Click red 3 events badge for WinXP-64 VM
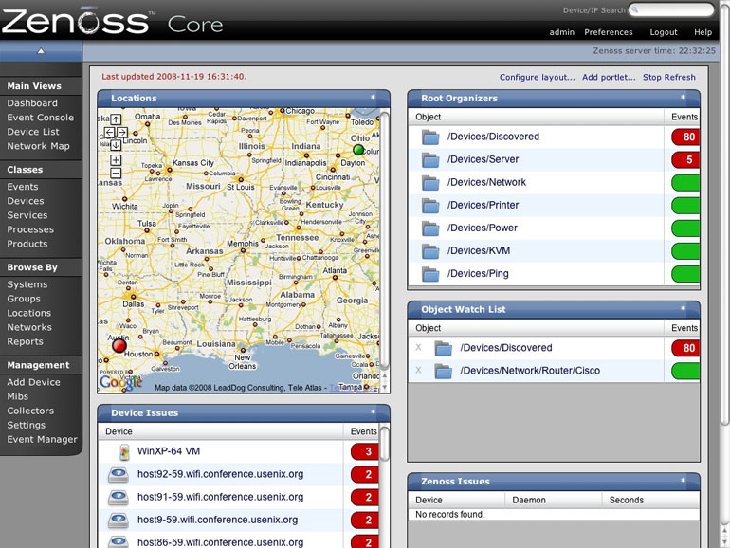The image size is (730, 548). 365,451
